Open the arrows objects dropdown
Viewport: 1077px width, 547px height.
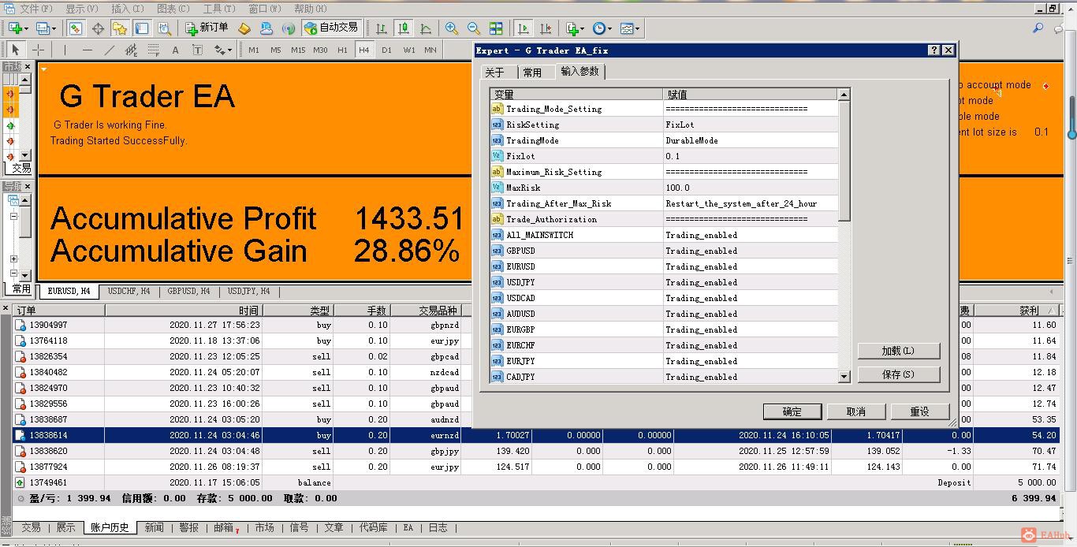pos(222,50)
